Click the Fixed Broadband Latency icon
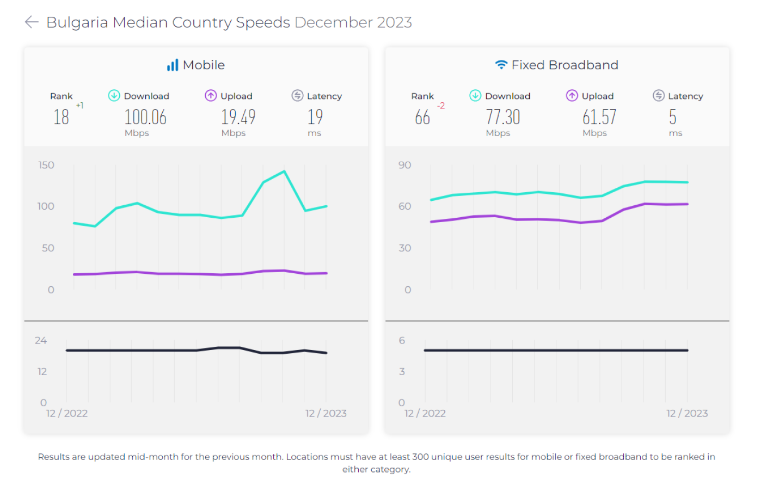 [x=659, y=95]
